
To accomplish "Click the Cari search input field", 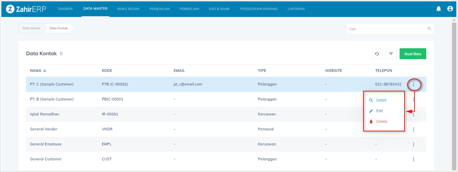I will [x=387, y=29].
